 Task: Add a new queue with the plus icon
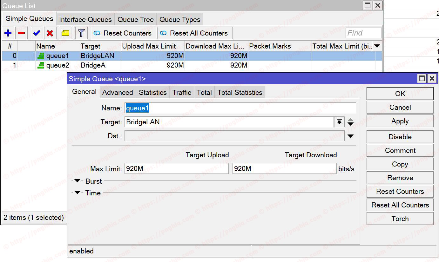click(8, 33)
